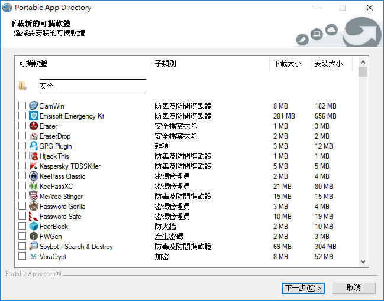Image resolution: width=384 pixels, height=301 pixels.
Task: Click the PWGen dice icon
Action: 34,236
